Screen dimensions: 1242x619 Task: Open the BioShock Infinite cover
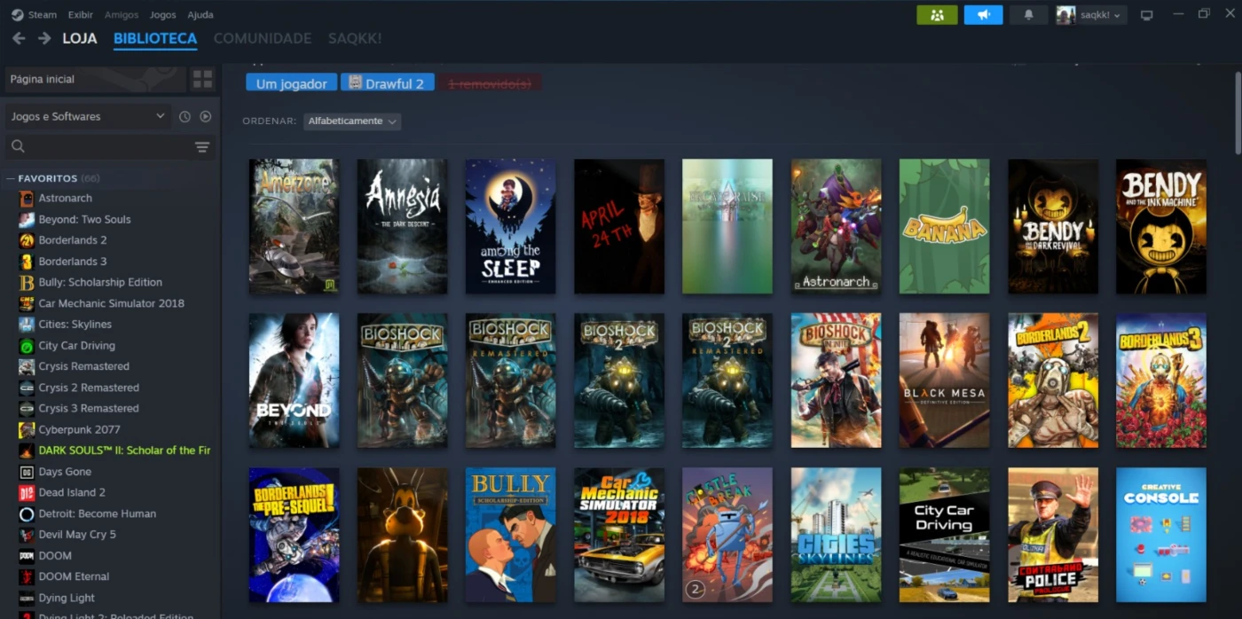(836, 380)
